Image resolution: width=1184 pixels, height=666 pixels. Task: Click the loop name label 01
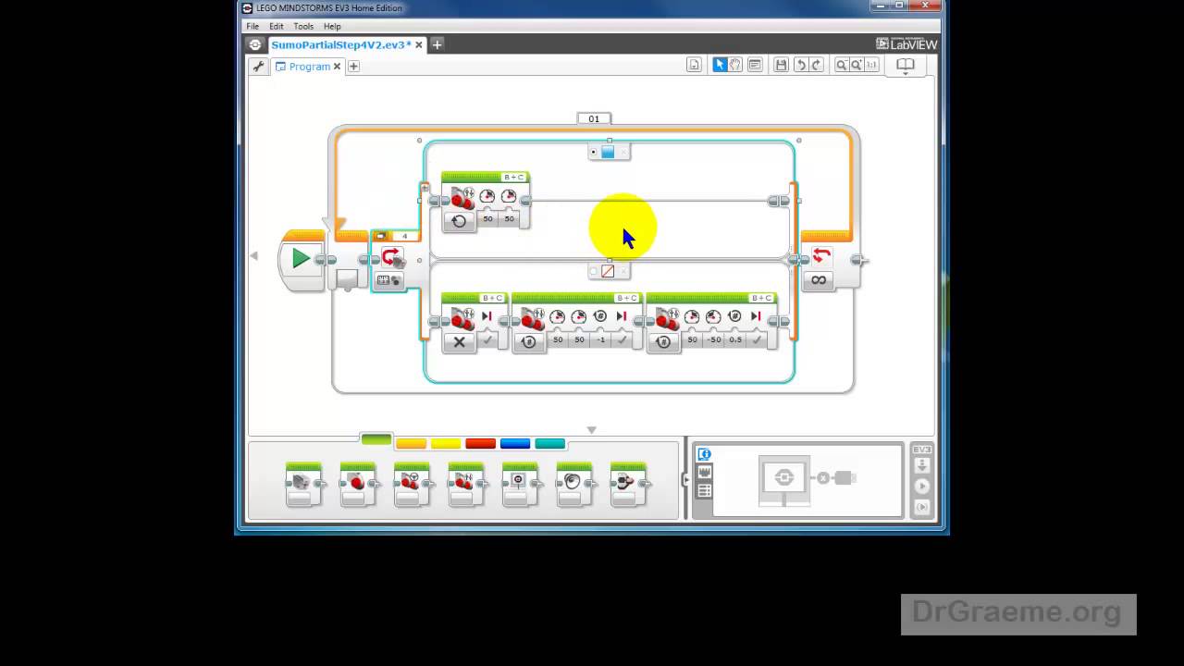coord(594,118)
